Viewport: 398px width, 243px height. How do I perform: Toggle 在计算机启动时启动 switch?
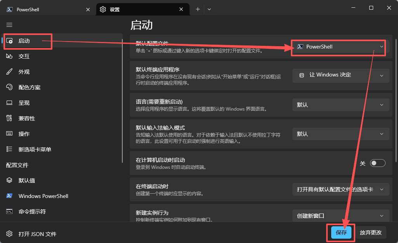tap(377, 163)
